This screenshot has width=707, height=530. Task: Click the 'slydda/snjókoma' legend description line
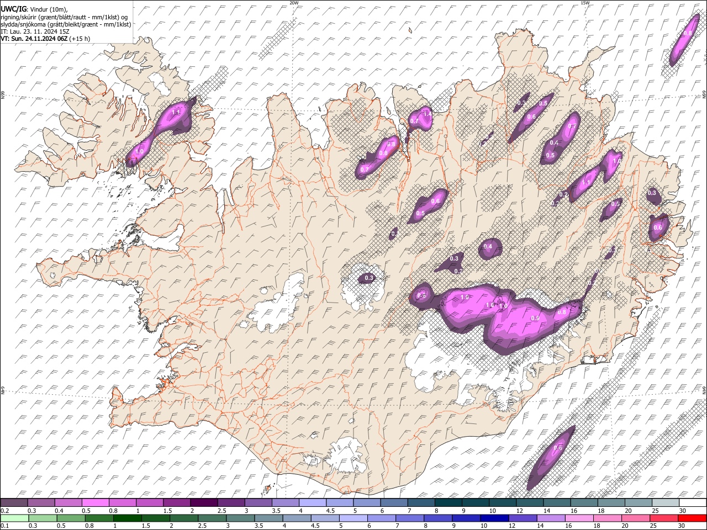(x=66, y=24)
